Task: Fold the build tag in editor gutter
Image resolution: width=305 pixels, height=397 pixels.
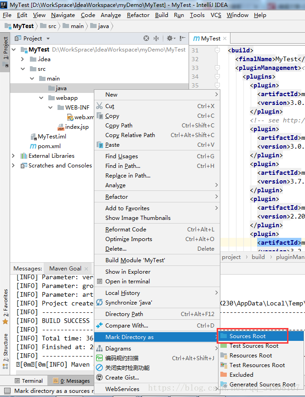Action: [217, 50]
